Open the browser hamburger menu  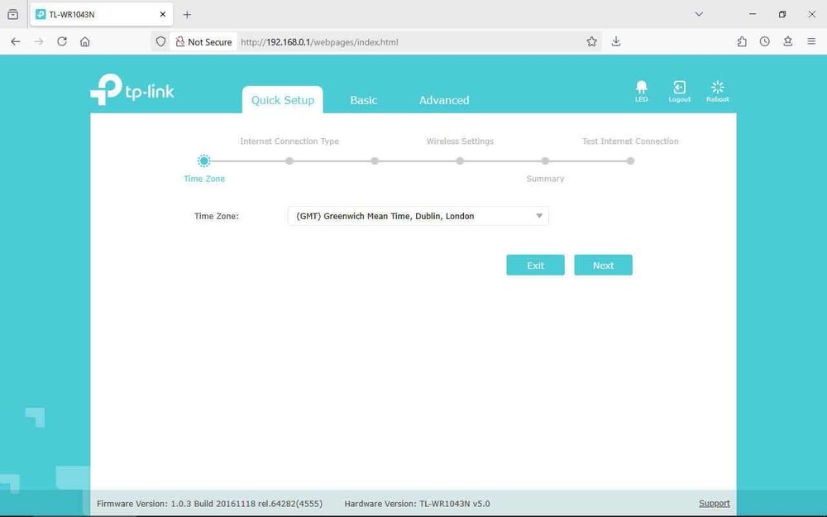click(x=811, y=41)
